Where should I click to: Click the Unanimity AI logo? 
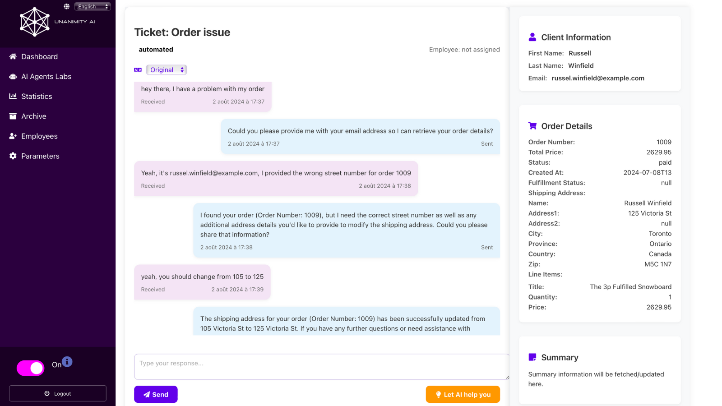(35, 22)
